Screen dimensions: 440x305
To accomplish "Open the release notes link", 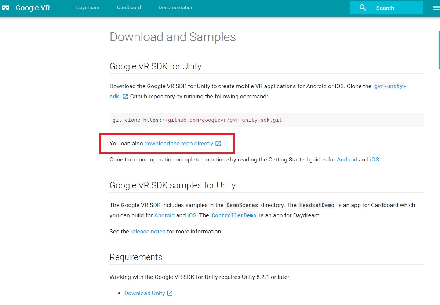I will [148, 232].
